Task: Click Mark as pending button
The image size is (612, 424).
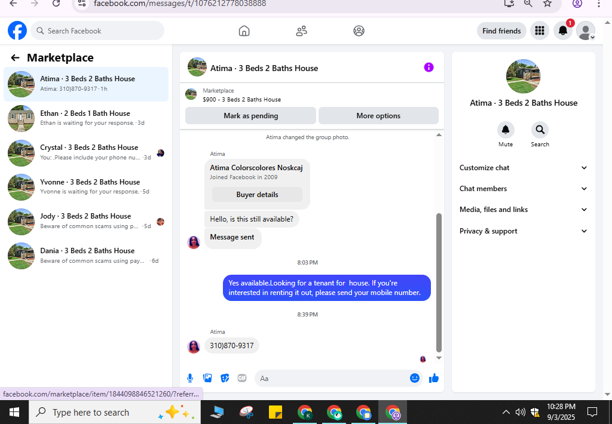Action: pyautogui.click(x=250, y=115)
